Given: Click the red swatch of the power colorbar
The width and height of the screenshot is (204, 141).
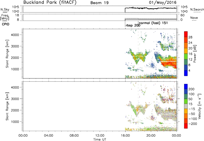Looking at the screenshot, I should point(186,34).
